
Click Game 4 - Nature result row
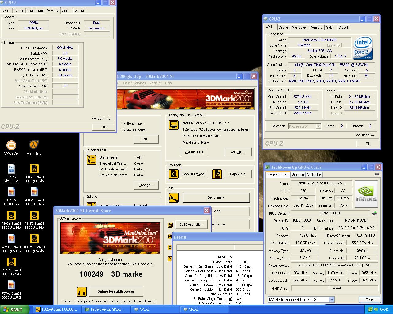[229, 294]
